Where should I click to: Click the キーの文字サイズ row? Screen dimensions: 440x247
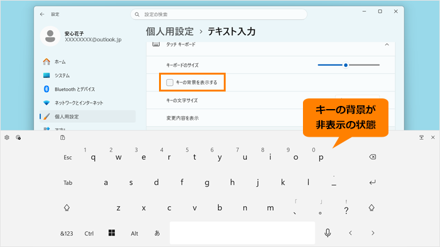(x=270, y=100)
